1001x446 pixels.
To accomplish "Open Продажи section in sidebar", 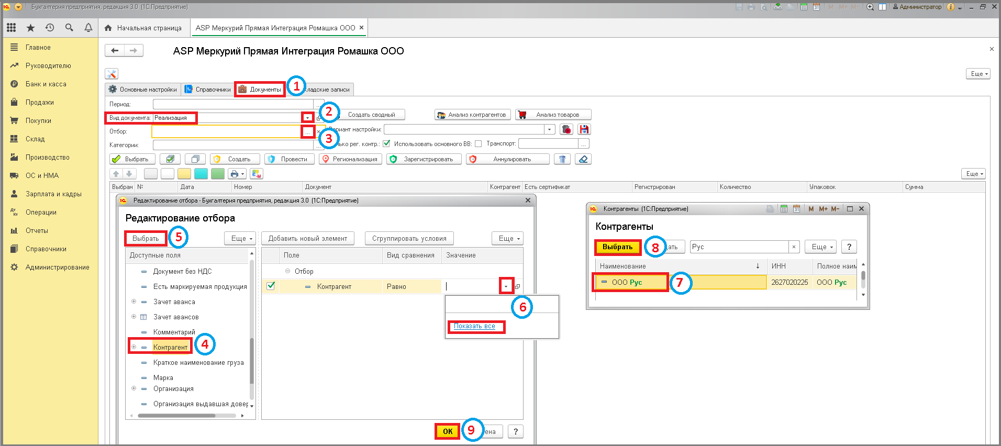I will click(40, 102).
